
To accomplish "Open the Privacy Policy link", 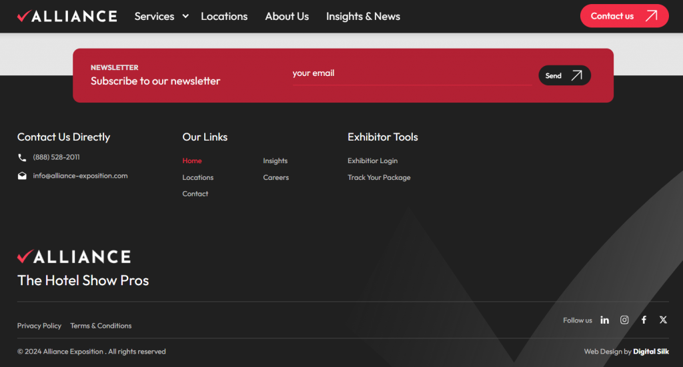I will (x=39, y=326).
